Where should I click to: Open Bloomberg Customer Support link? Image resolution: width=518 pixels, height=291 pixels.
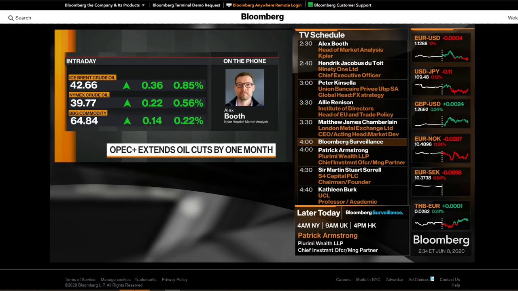click(x=342, y=5)
